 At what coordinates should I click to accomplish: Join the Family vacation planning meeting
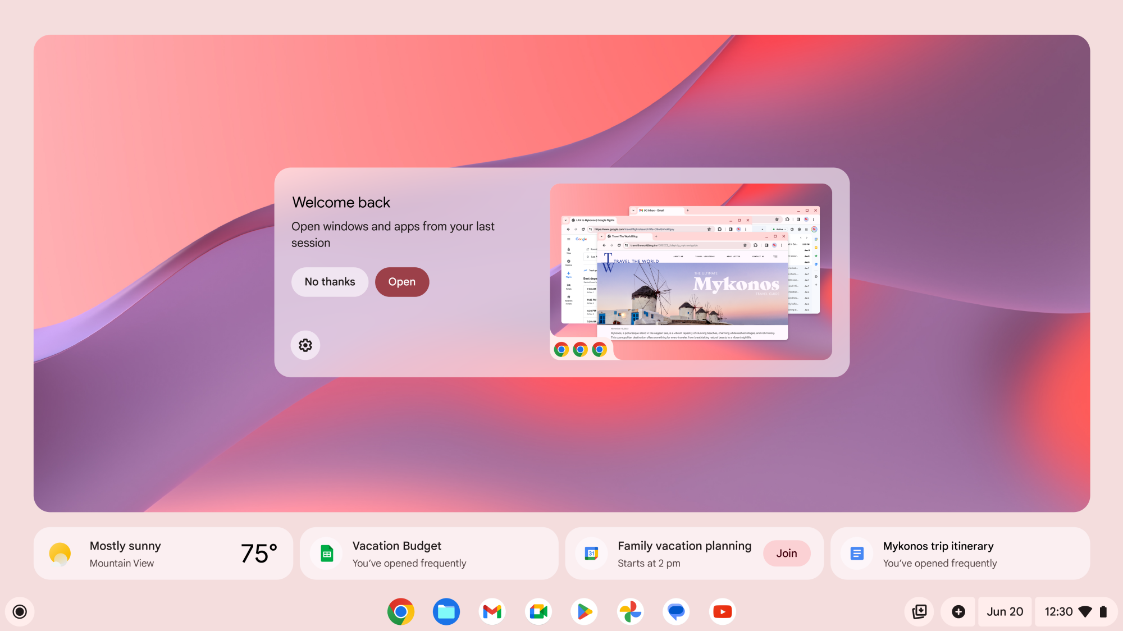click(x=787, y=553)
